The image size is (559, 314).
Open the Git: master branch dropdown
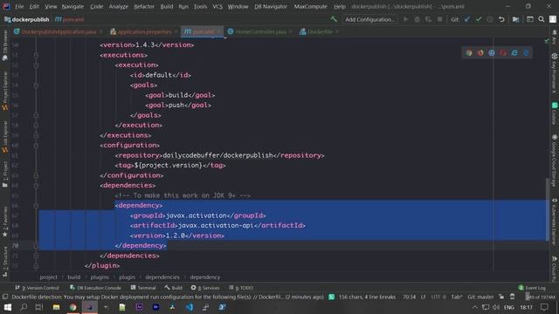pos(480,297)
